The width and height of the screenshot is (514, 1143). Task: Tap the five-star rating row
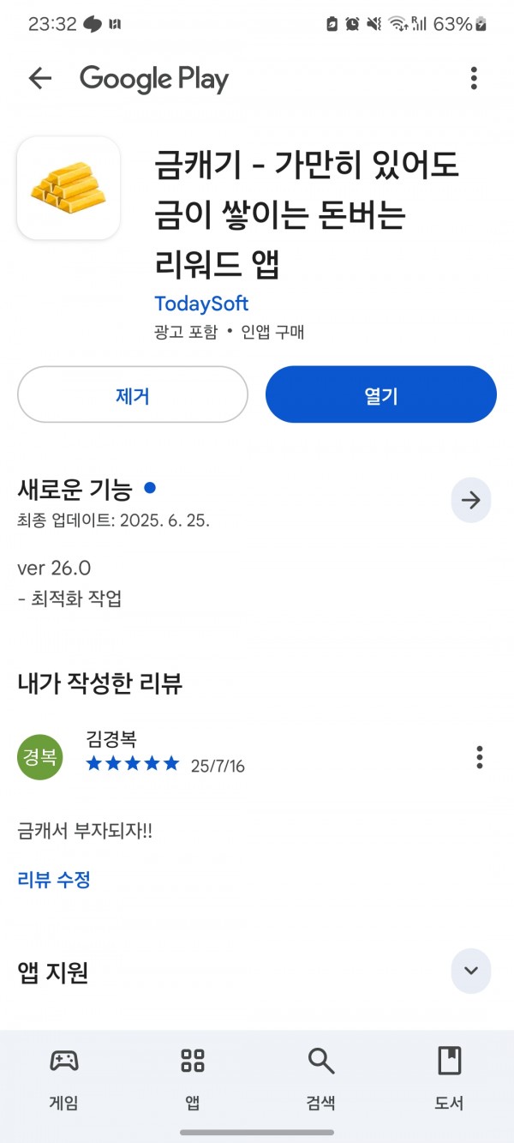click(133, 763)
